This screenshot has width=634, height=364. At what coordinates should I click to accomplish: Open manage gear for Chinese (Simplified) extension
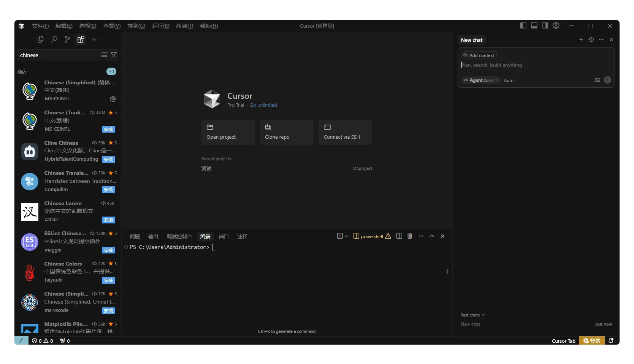click(113, 99)
